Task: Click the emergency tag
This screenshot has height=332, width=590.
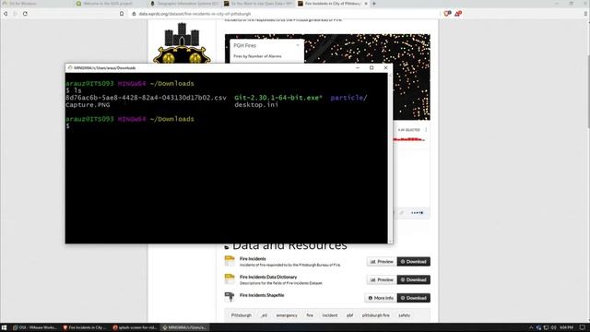Action: [x=287, y=315]
